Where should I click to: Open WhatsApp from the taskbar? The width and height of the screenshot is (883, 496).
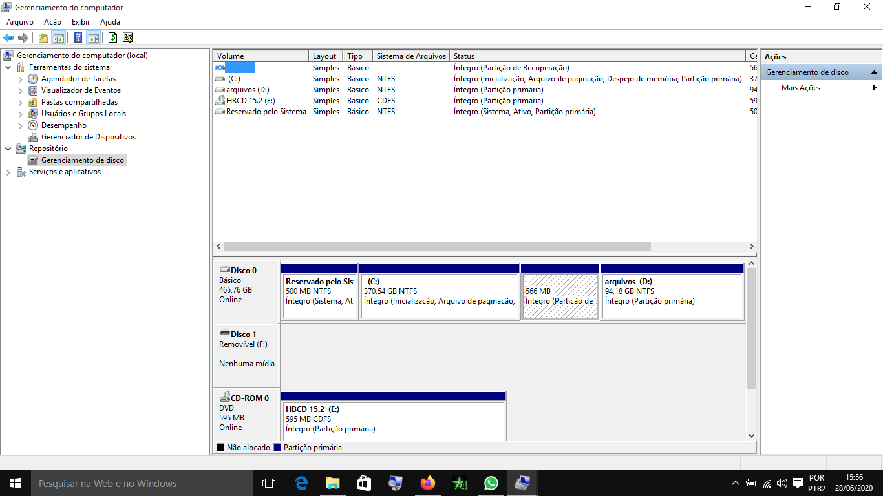click(491, 483)
